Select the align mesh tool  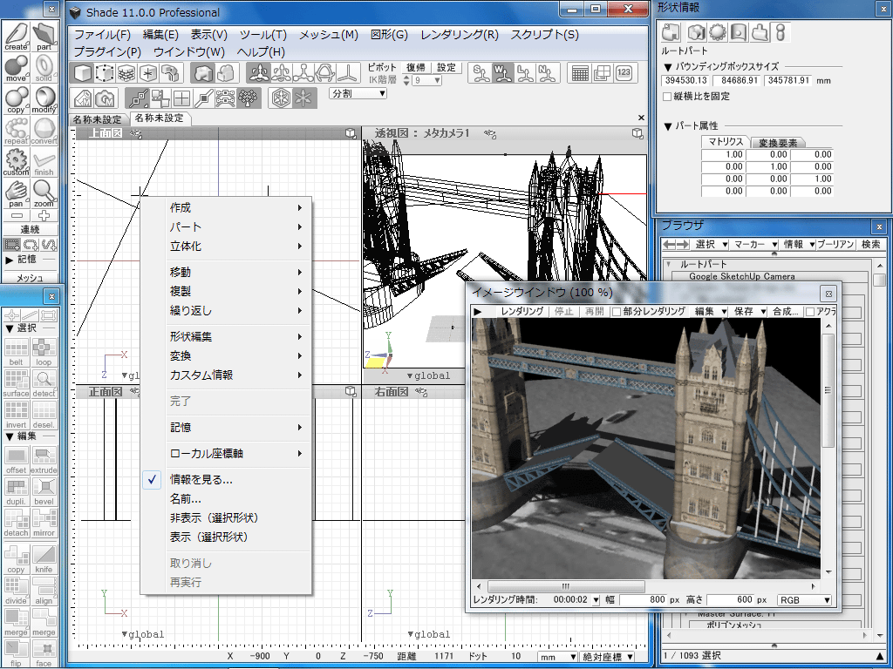click(x=44, y=591)
